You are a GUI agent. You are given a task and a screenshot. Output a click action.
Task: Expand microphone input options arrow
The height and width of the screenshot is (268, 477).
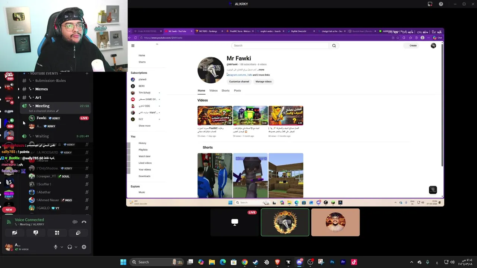[62, 247]
